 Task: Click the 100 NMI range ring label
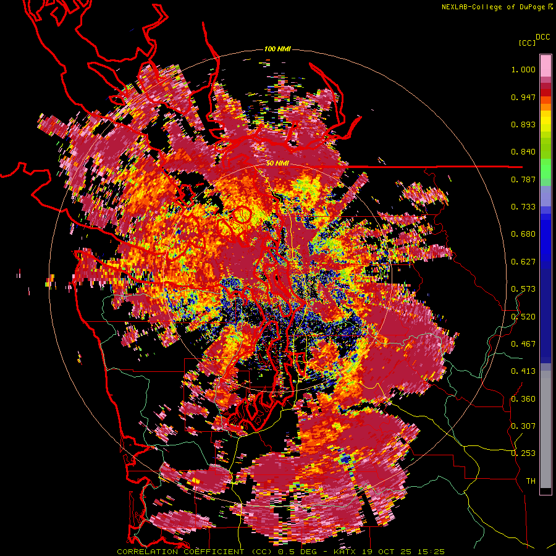click(277, 49)
